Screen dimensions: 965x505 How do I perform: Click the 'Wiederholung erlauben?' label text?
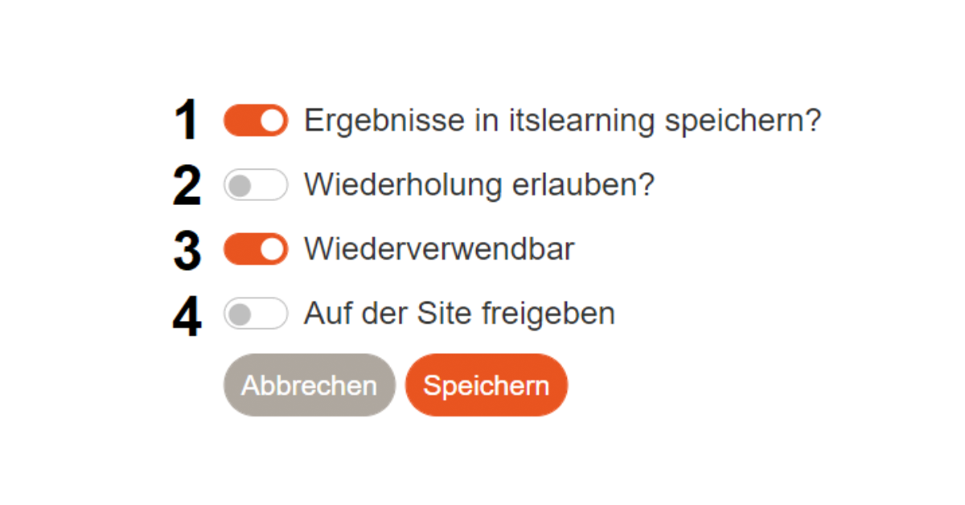[479, 185]
